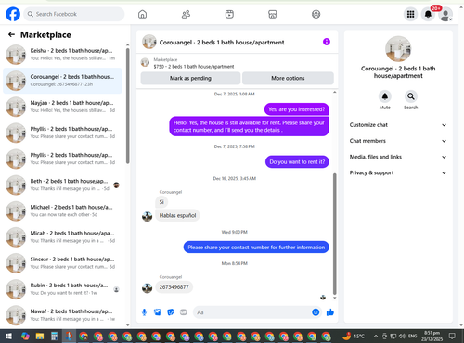Expand Chat members section
Viewport: 464px width, 343px height.
tap(398, 141)
